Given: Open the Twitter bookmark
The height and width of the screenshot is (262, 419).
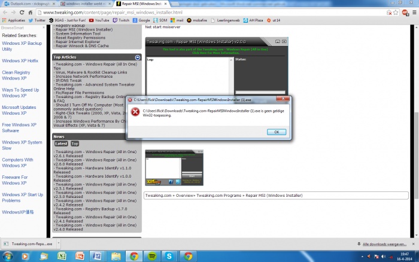Looking at the screenshot, I should pos(37,20).
